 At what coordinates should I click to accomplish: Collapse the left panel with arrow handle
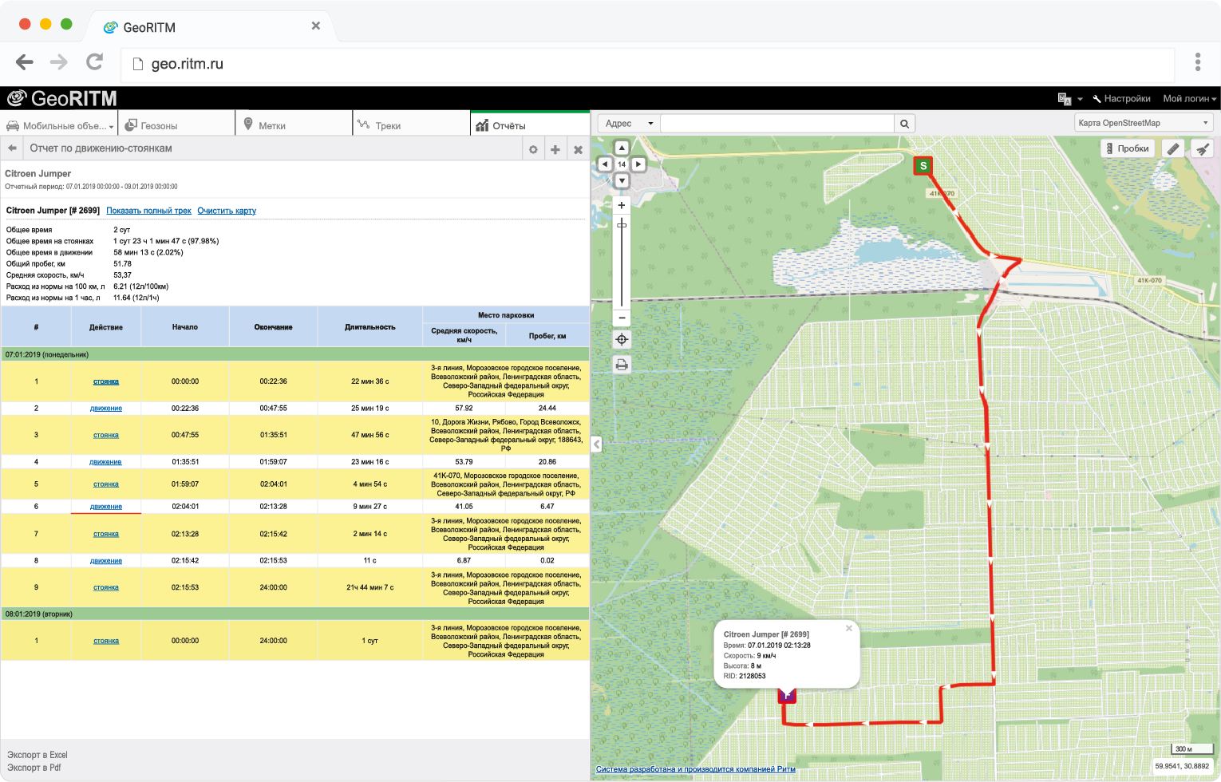click(596, 444)
